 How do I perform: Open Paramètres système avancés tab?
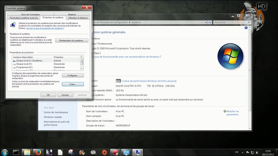click(x=24, y=18)
